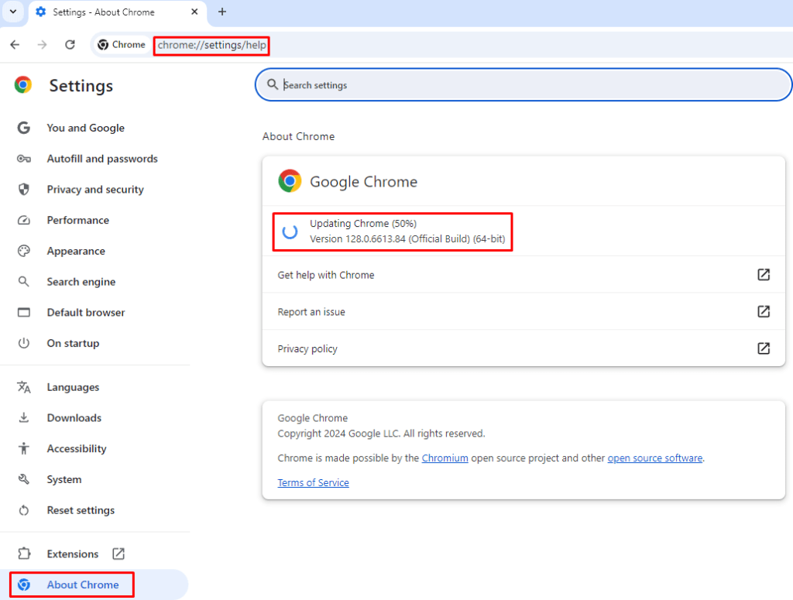Open Accessibility settings
Viewport: 793px width, 600px height.
point(77,449)
